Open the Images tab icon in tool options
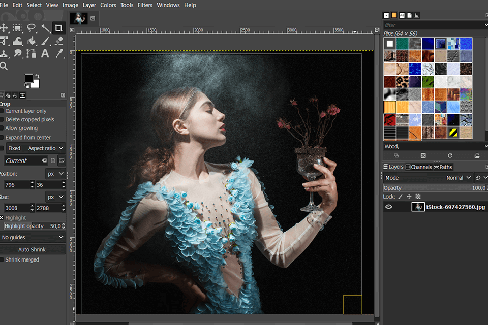 pos(22,95)
